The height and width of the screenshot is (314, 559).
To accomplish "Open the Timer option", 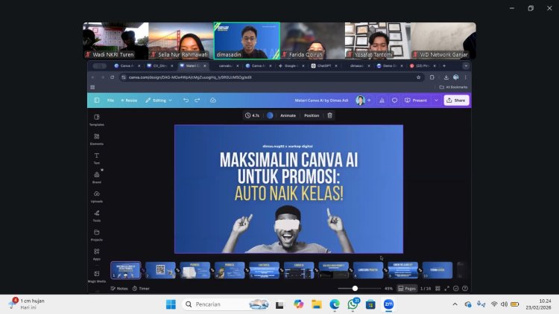I will coord(141,289).
